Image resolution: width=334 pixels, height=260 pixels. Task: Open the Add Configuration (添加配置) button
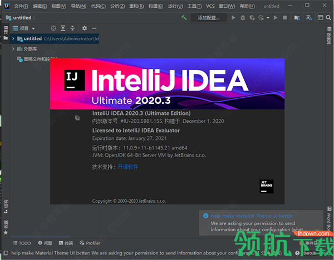[x=208, y=18]
